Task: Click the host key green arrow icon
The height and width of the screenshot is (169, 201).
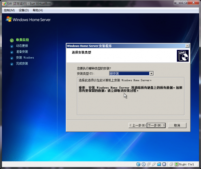Action: (177, 164)
